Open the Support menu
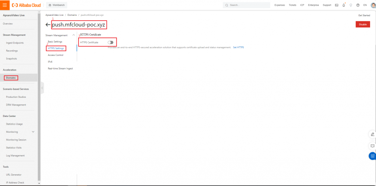 [327, 5]
